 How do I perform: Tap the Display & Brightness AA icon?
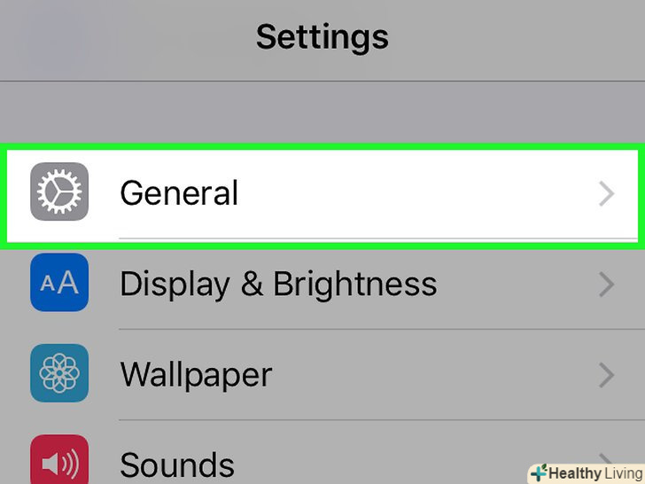(x=59, y=283)
